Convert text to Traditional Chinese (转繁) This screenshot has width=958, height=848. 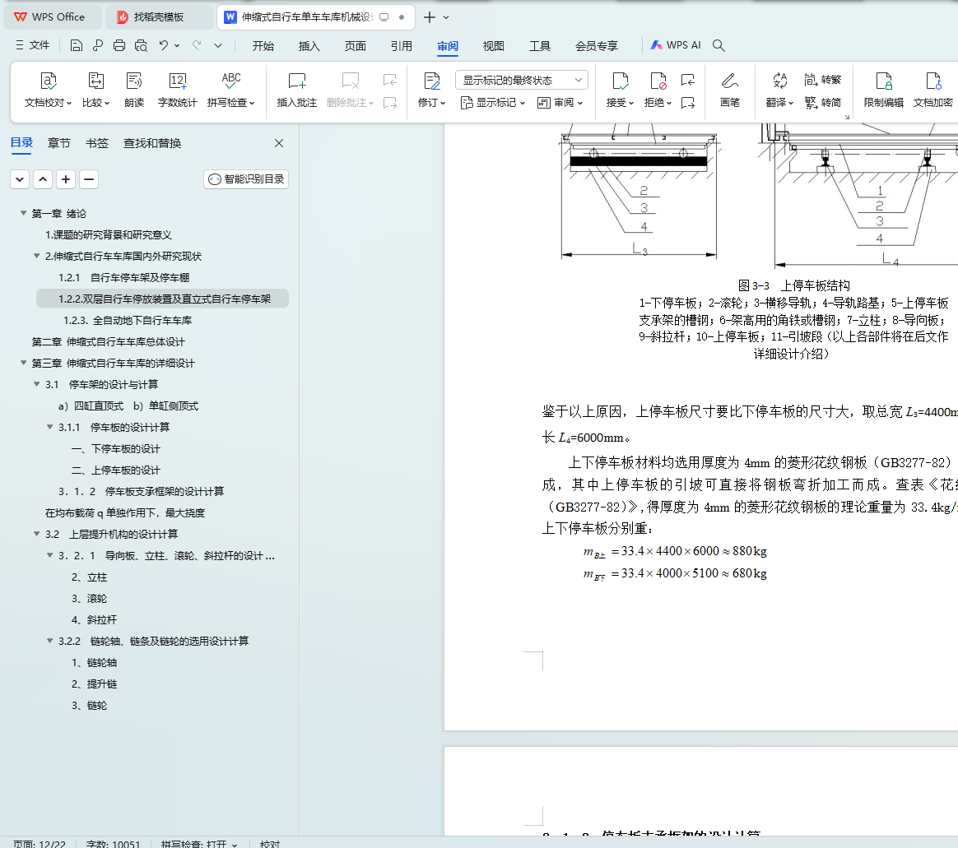[822, 79]
